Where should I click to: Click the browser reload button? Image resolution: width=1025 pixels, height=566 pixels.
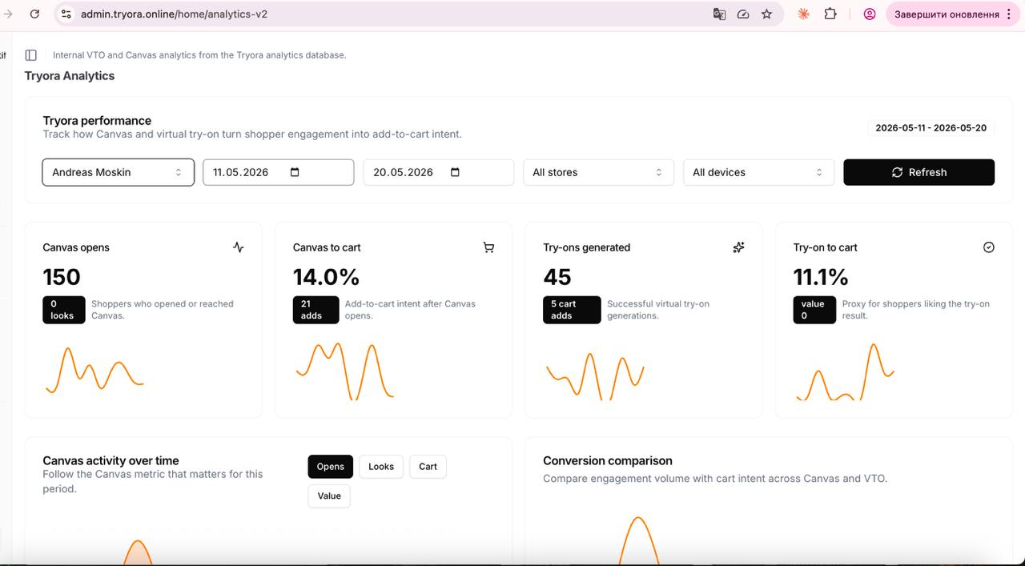click(x=34, y=14)
